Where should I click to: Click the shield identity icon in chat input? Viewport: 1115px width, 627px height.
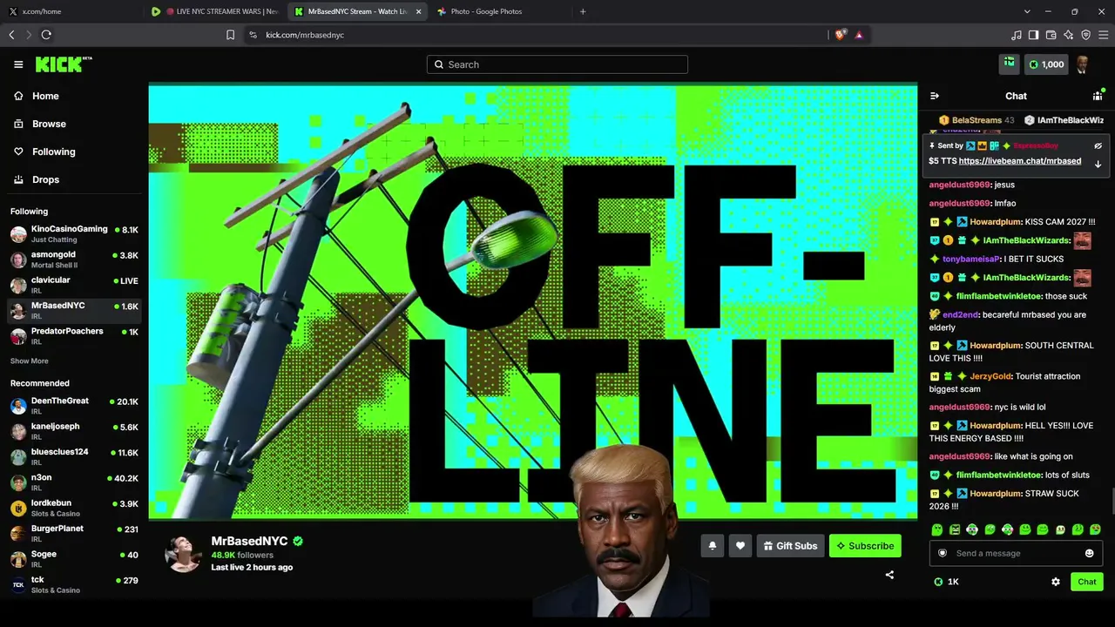[943, 553]
